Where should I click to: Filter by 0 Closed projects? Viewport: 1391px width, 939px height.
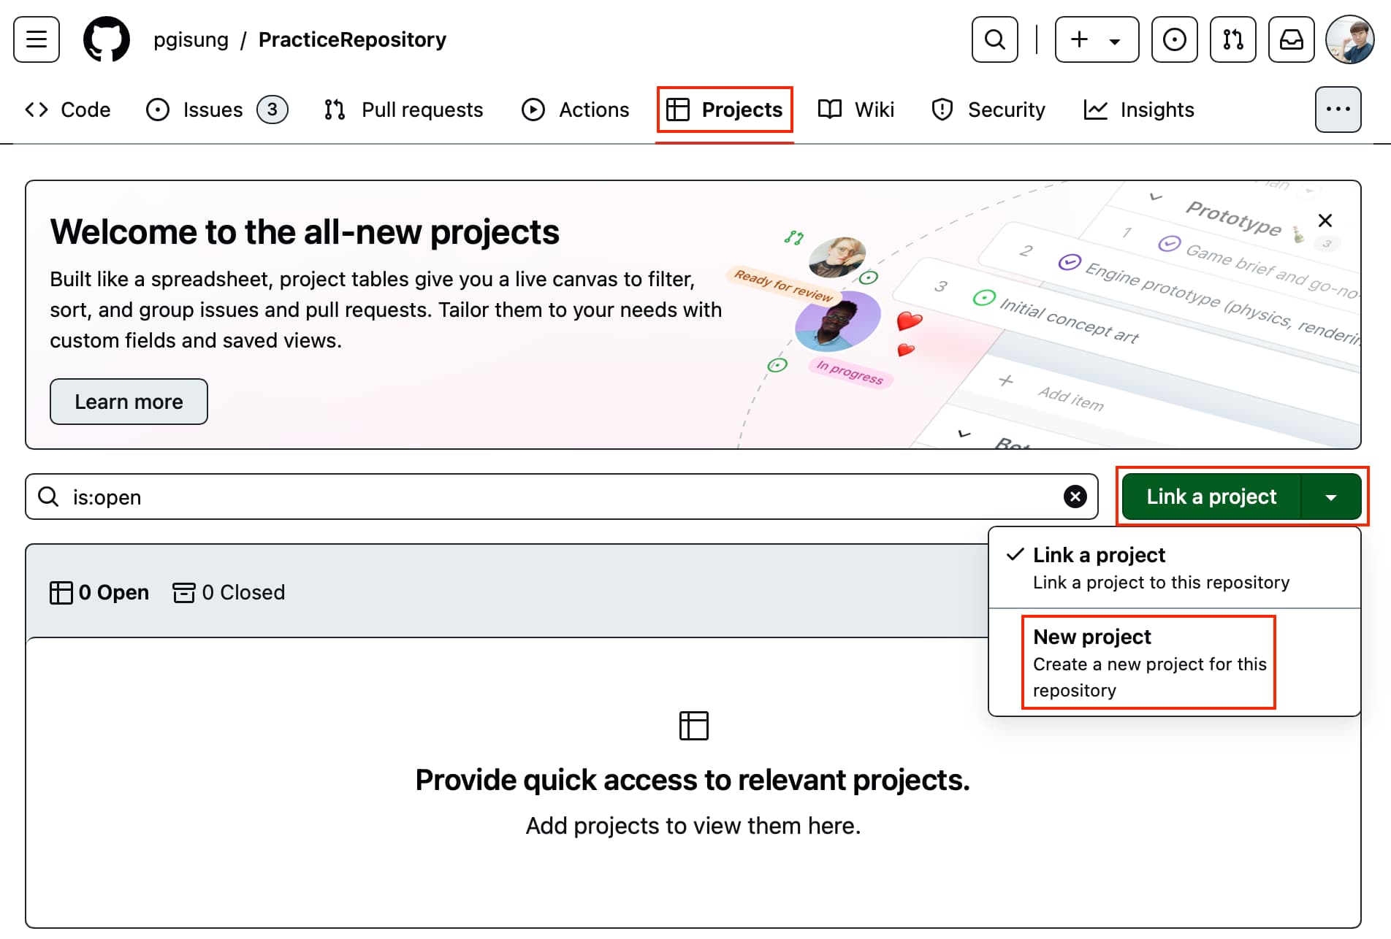[x=229, y=592]
